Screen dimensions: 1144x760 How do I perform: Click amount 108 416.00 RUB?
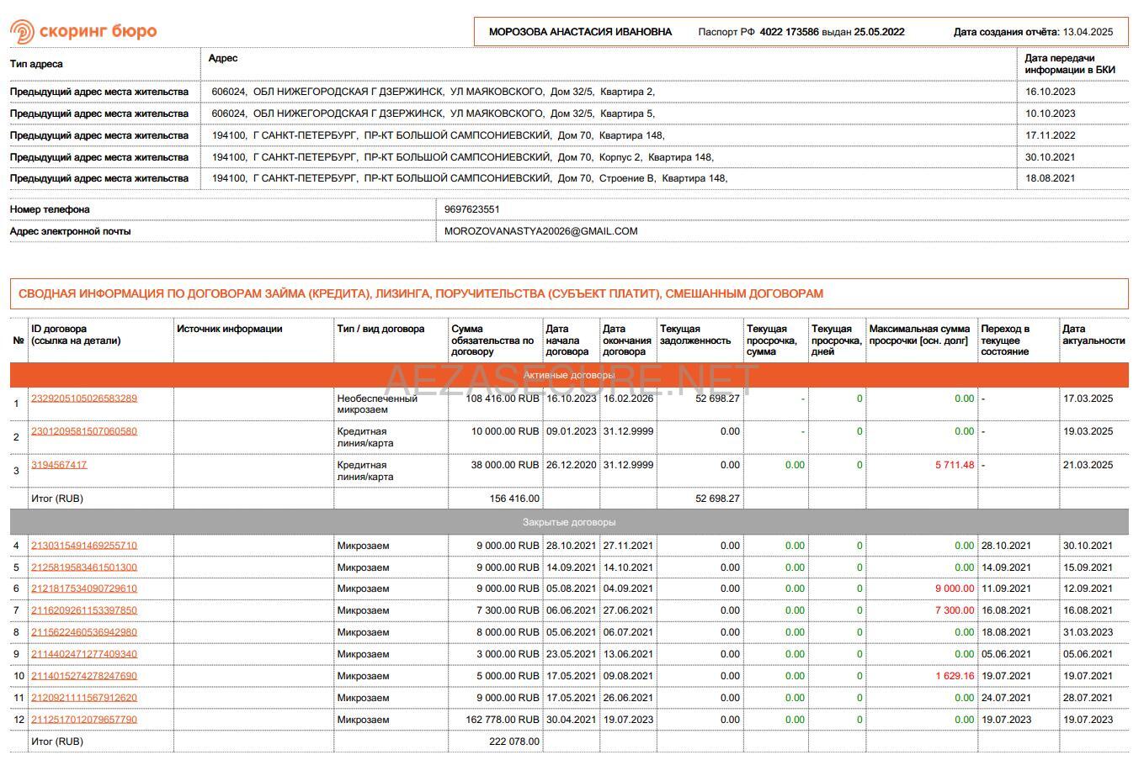tap(503, 398)
